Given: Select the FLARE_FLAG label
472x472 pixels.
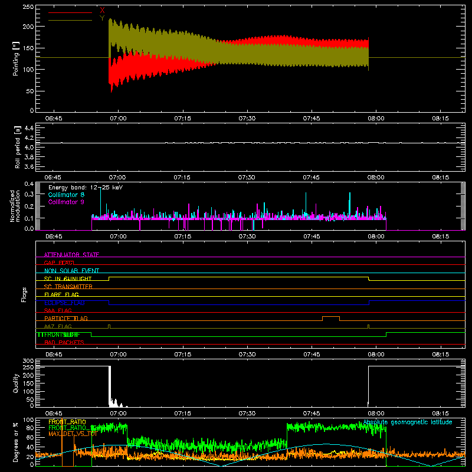Looking at the screenshot, I should (61, 294).
